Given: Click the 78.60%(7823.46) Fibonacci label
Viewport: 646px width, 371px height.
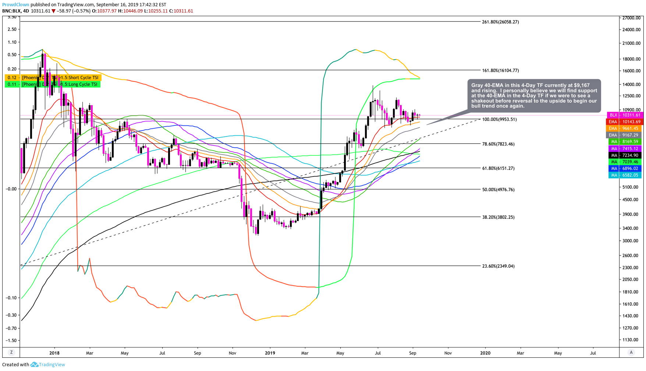Looking at the screenshot, I should [x=498, y=144].
